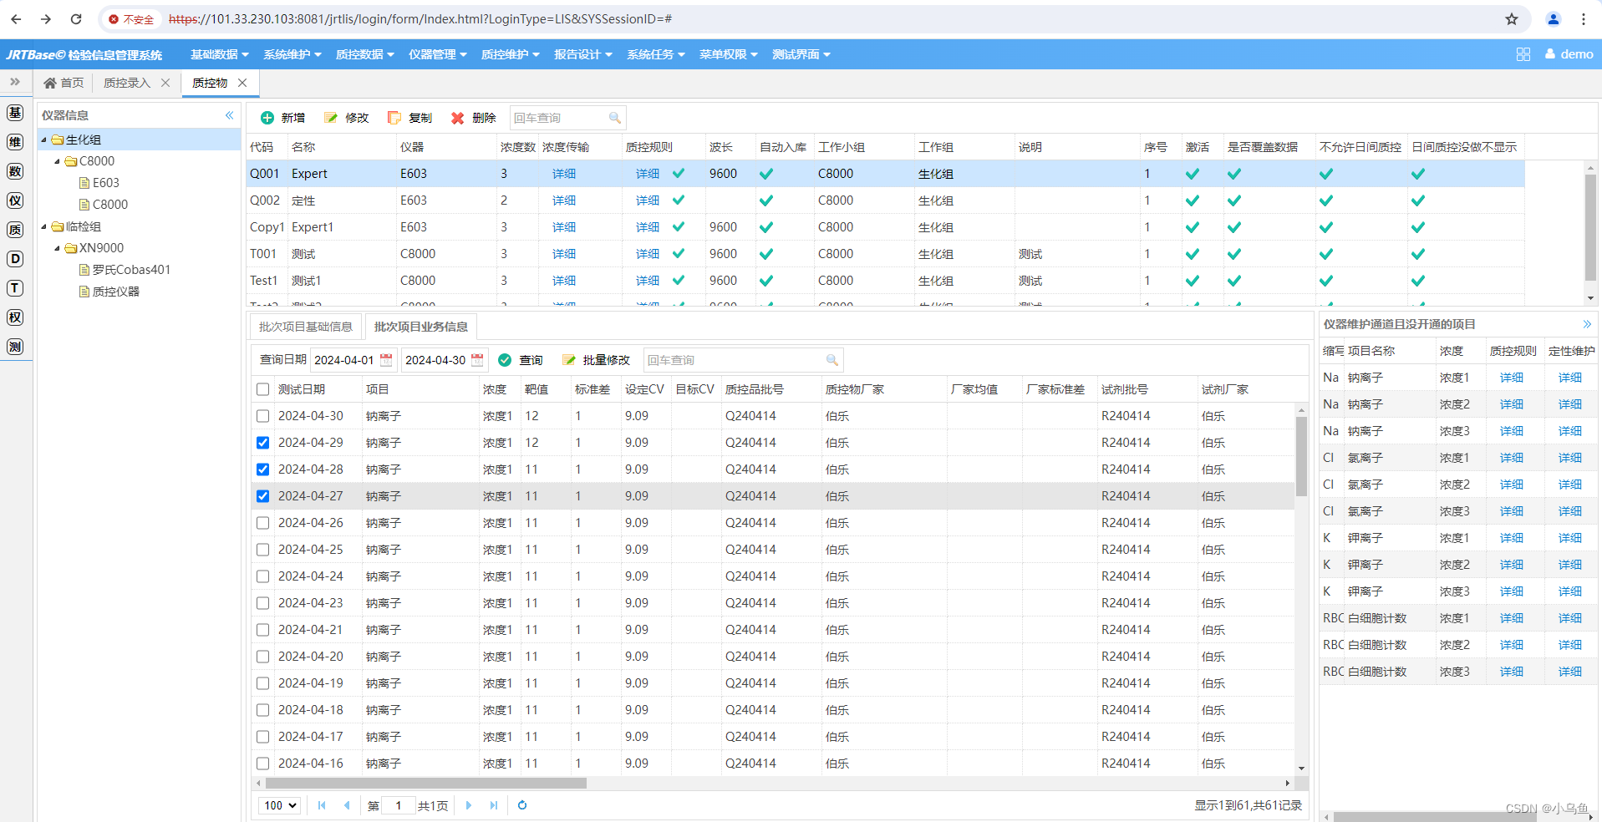Click the upper table vertical scrollbar
The image size is (1602, 822).
pos(1590,227)
